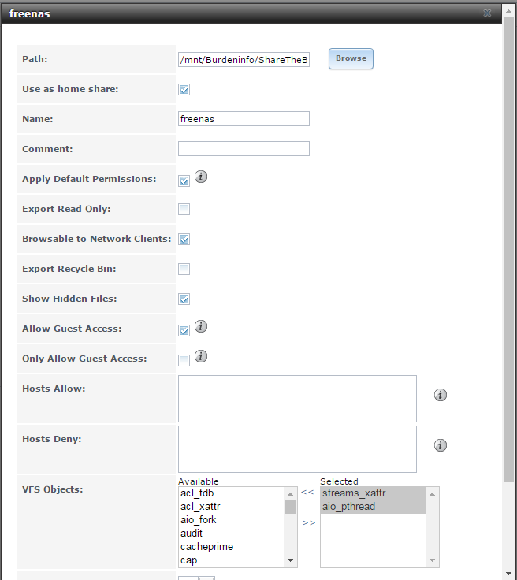Show help icon for Allow Guest Access
The height and width of the screenshot is (580, 517).
tap(201, 326)
